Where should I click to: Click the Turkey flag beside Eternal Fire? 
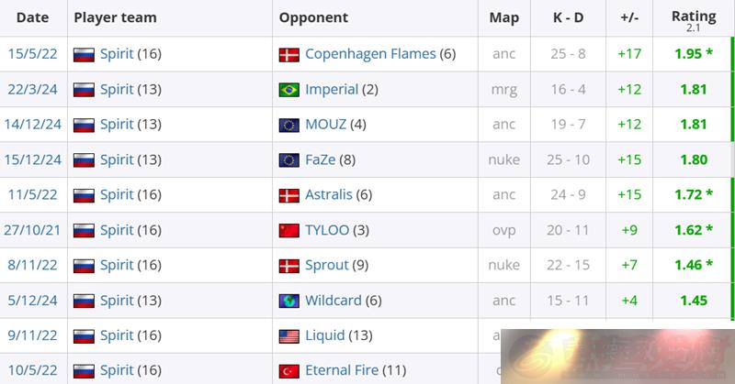coord(288,371)
